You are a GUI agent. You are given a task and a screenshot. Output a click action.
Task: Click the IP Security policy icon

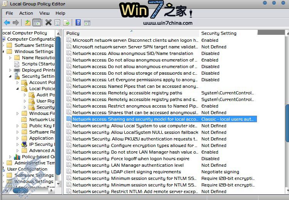24,144
